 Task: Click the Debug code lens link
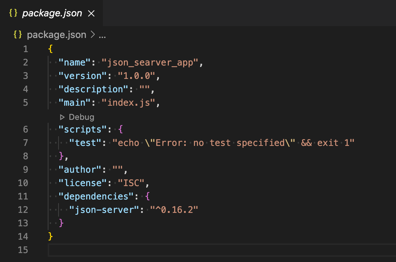[x=81, y=117]
